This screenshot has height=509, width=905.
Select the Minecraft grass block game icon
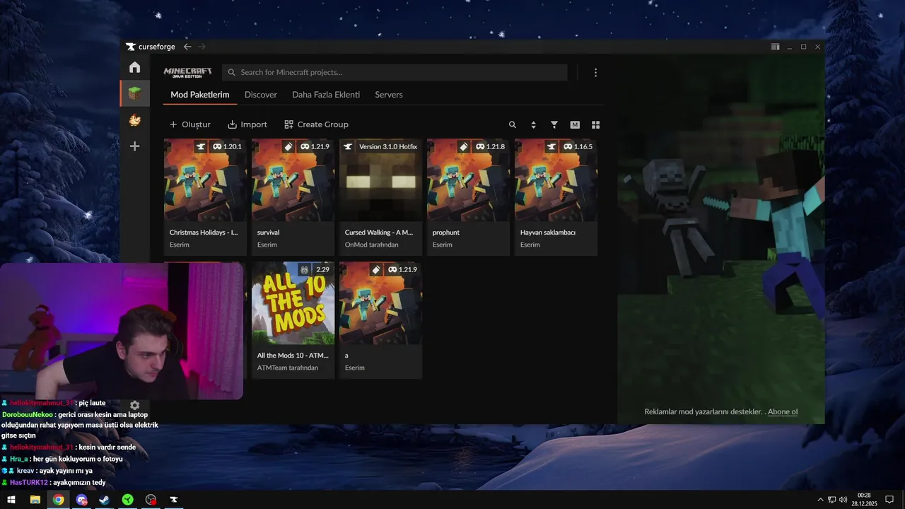(x=134, y=93)
